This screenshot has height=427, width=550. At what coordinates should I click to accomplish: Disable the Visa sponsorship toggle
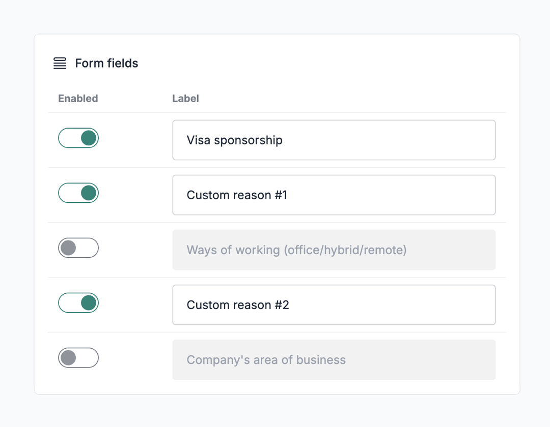click(x=78, y=138)
